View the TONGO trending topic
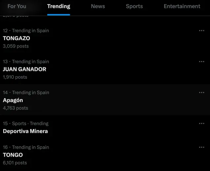This screenshot has width=210, height=171. point(13,155)
